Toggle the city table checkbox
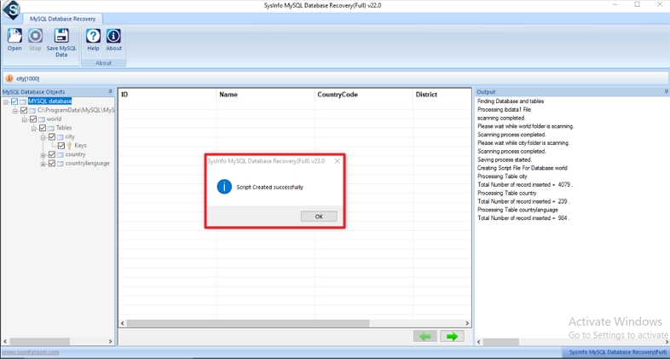 [x=52, y=136]
